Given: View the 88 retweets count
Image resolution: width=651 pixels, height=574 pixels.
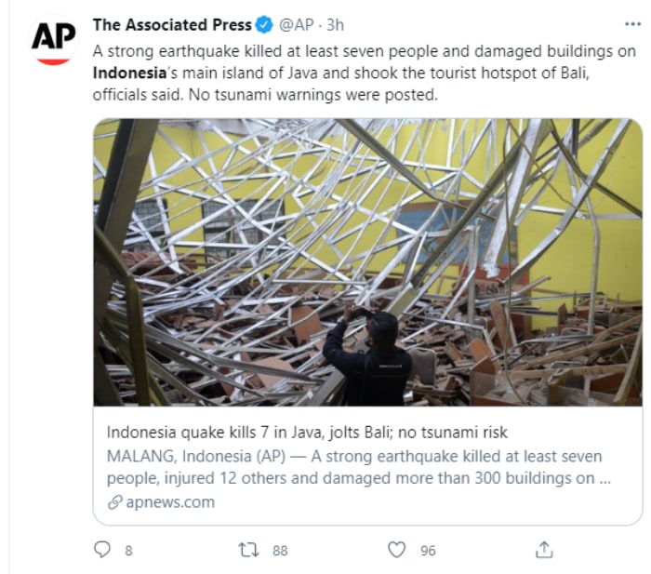Looking at the screenshot, I should pyautogui.click(x=280, y=551).
